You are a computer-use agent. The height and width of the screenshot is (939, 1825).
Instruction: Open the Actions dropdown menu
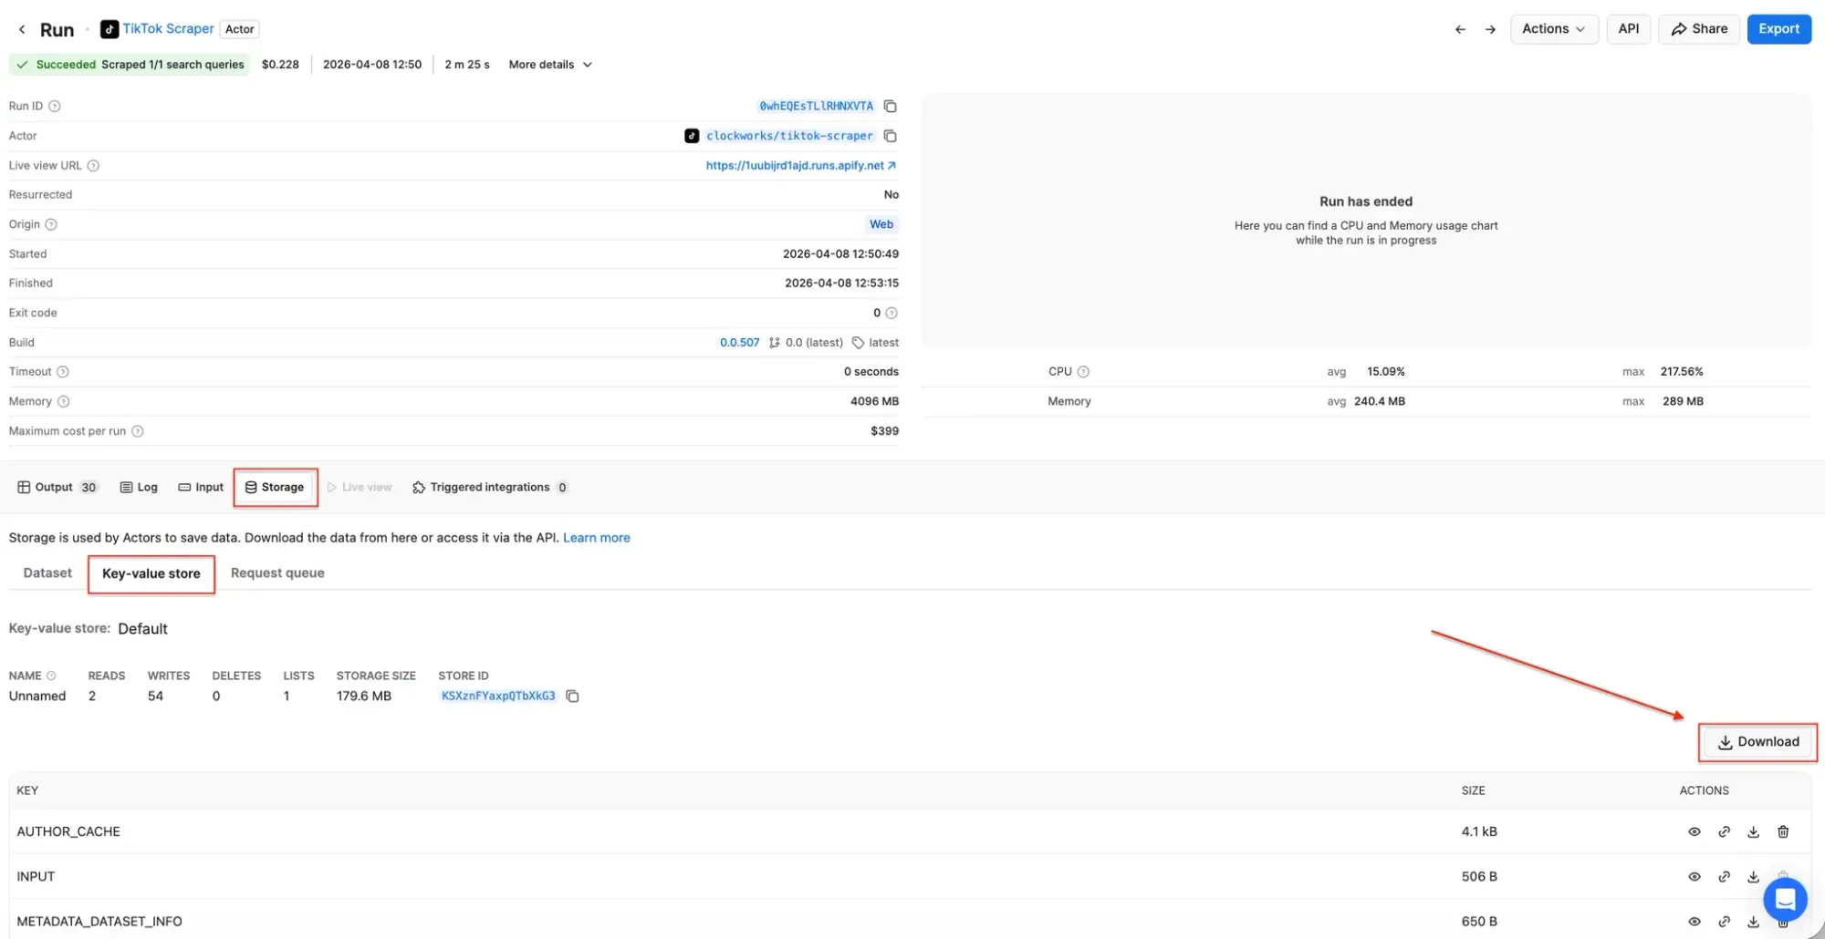[x=1554, y=28]
